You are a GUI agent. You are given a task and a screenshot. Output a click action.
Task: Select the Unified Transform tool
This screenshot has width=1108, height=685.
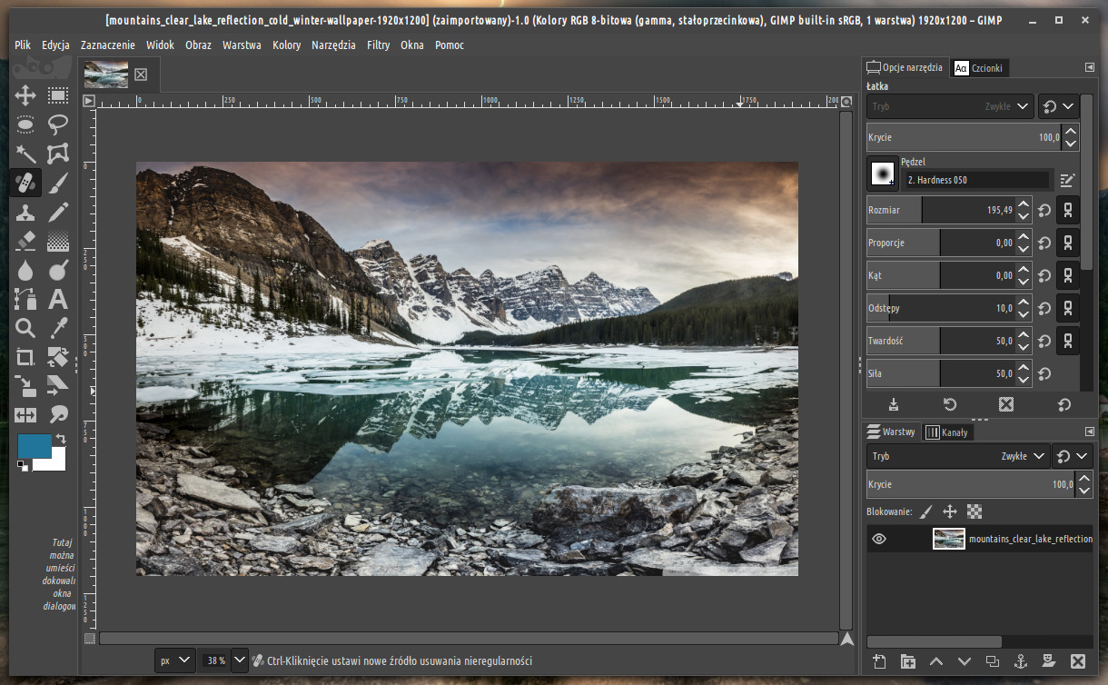click(58, 357)
